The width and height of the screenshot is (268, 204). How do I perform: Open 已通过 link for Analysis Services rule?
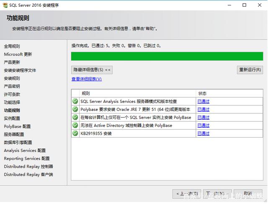204,102
